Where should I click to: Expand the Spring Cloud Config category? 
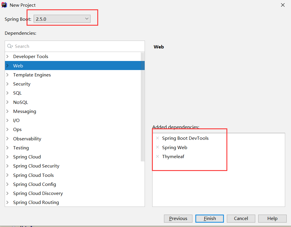[7, 184]
